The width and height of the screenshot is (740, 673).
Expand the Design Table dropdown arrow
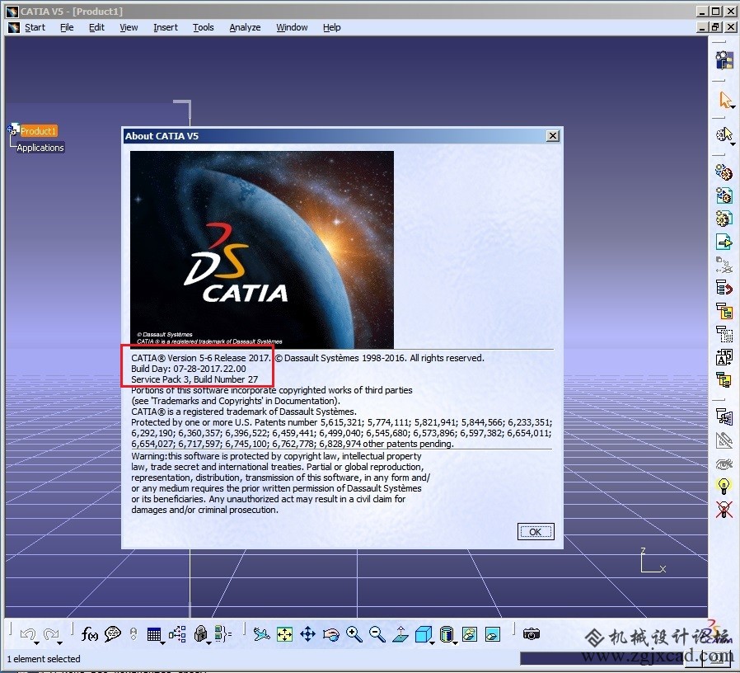162,643
